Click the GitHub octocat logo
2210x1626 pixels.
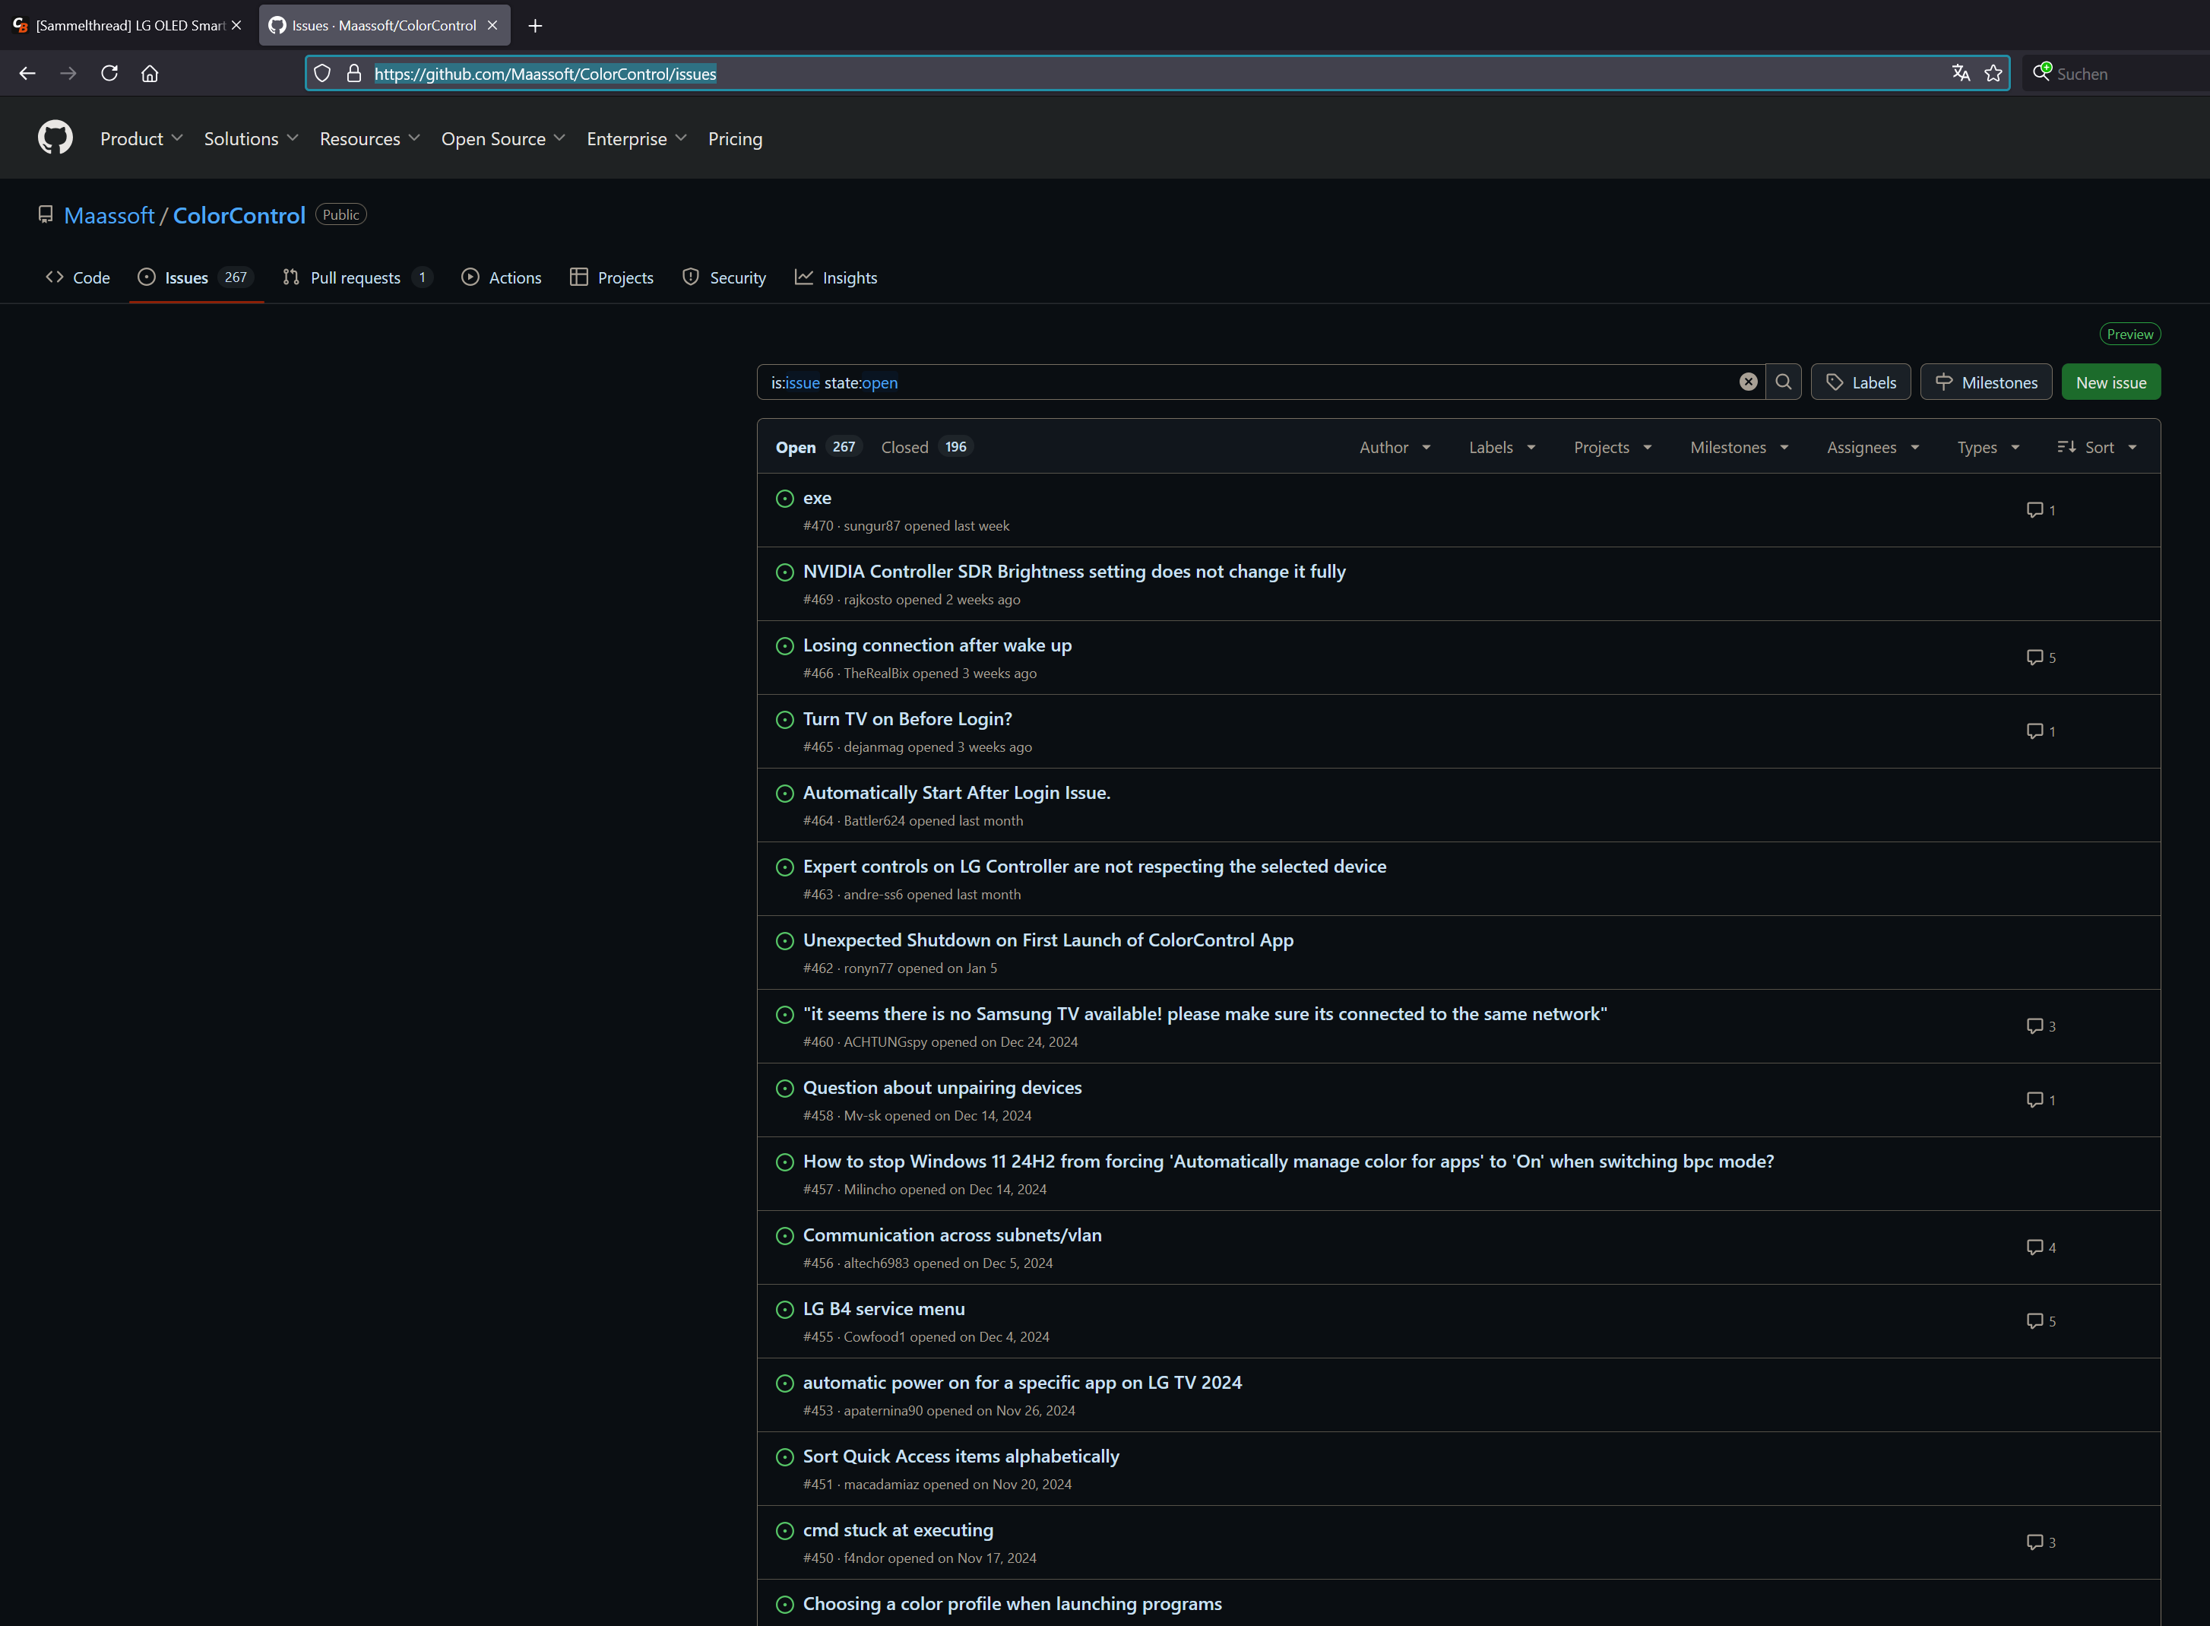pos(55,138)
